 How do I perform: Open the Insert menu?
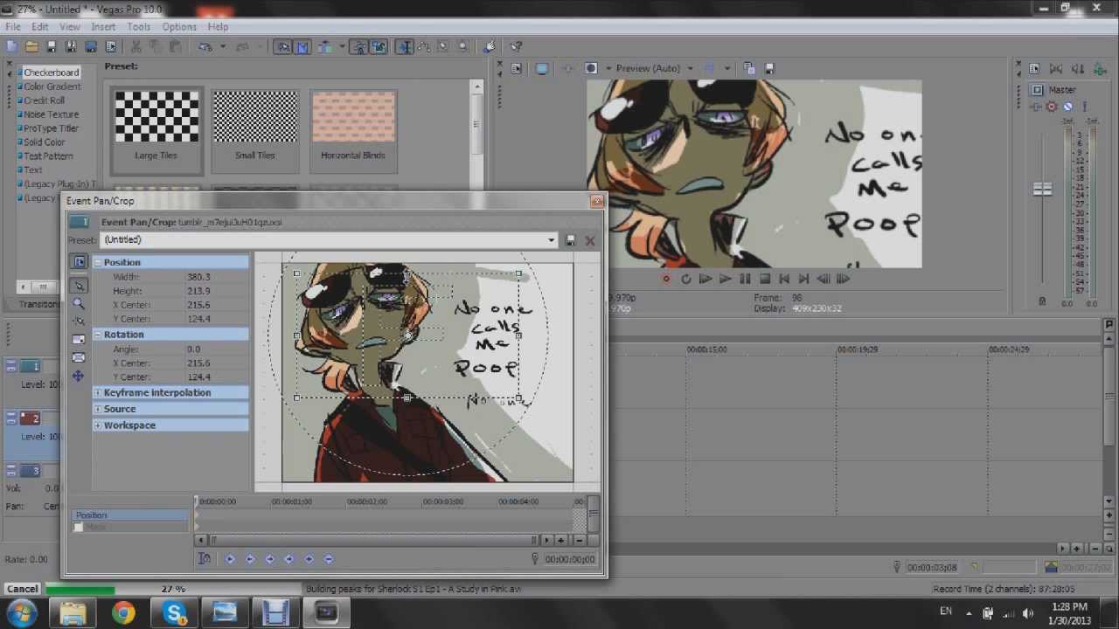[103, 27]
